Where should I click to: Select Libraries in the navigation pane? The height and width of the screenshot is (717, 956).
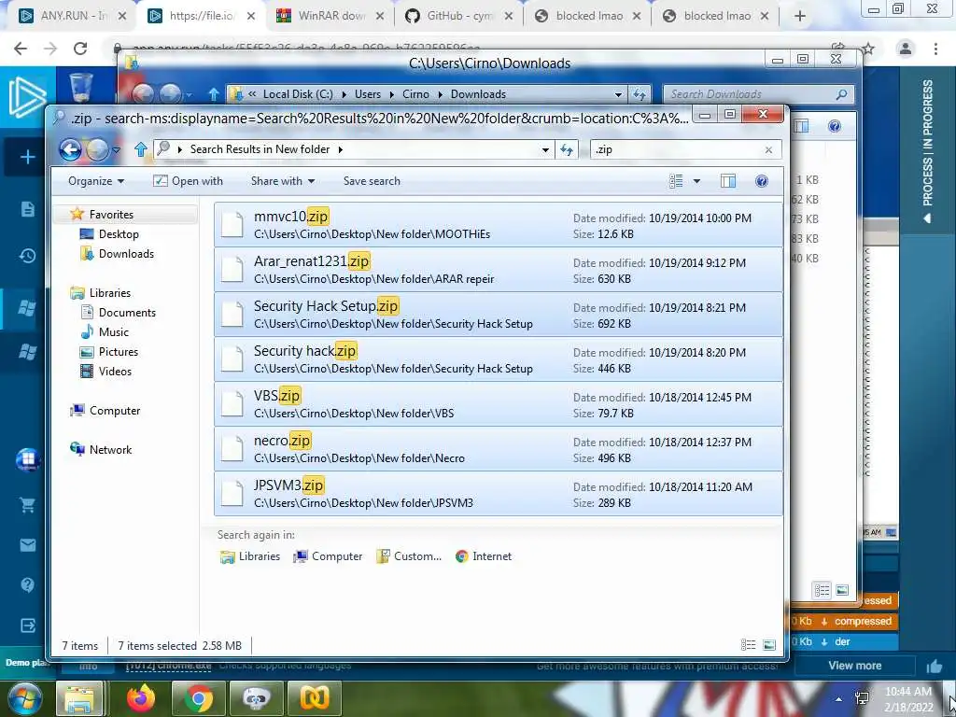pyautogui.click(x=110, y=293)
